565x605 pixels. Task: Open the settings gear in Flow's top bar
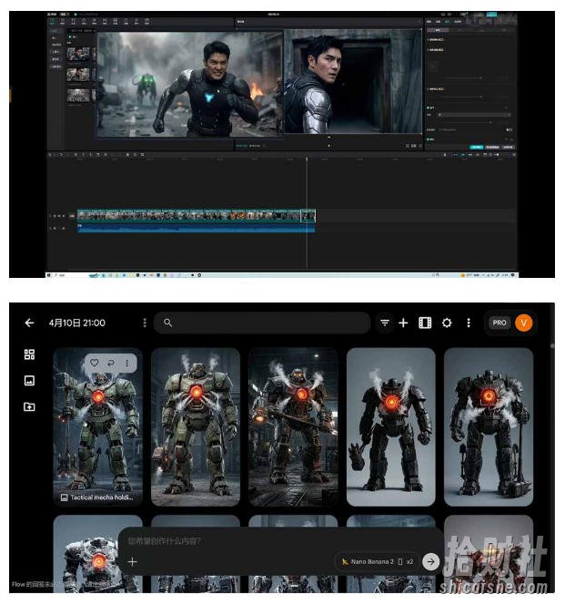tap(447, 323)
